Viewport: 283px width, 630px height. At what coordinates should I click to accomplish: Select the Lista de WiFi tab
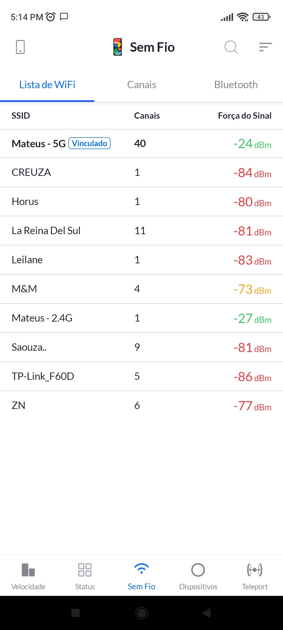(47, 85)
